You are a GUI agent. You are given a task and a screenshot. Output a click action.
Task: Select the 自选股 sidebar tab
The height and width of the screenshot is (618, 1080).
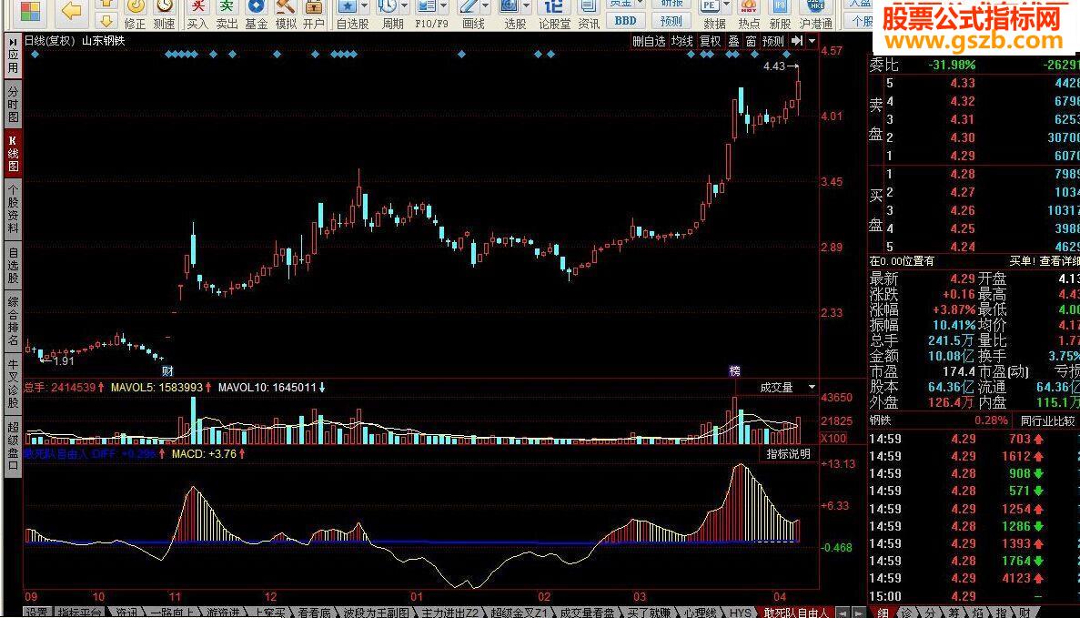pos(13,267)
